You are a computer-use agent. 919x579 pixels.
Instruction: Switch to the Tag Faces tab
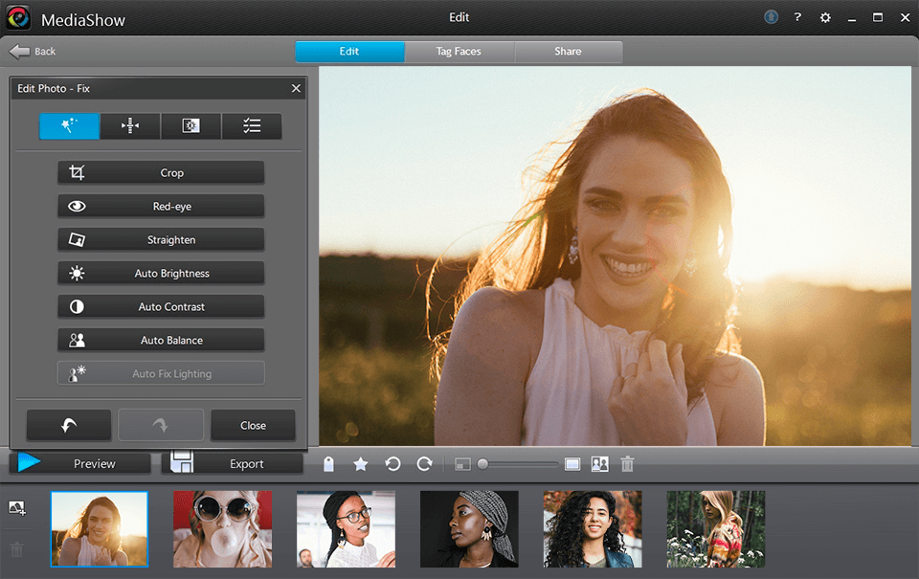coord(459,52)
